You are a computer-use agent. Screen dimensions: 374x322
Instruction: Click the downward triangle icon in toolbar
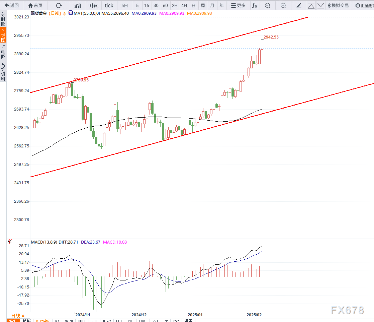pos(320,5)
